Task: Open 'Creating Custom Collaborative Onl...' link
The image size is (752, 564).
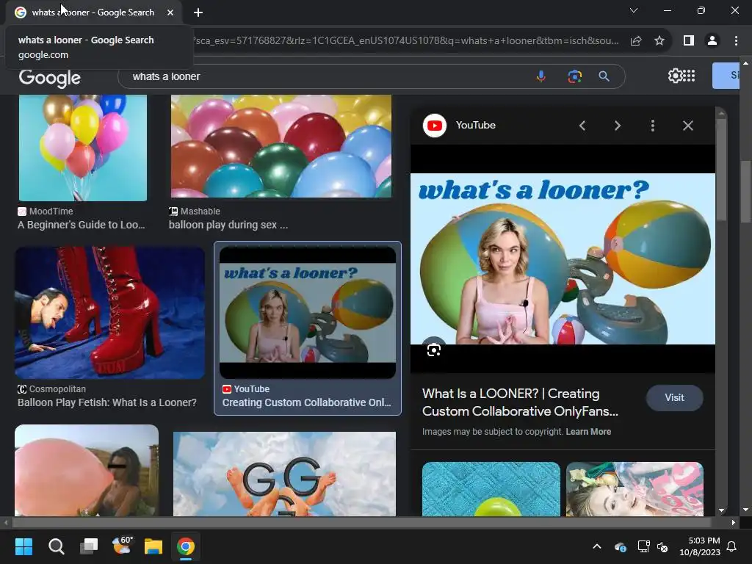Action: (x=306, y=403)
